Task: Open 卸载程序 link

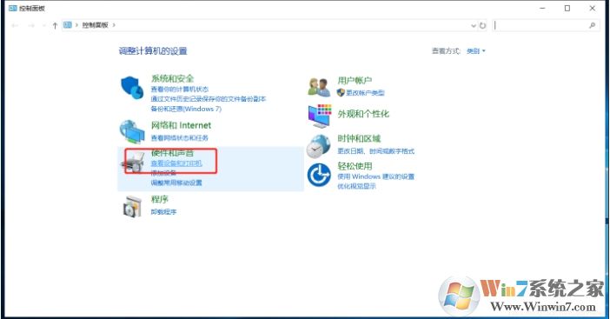Action: [163, 212]
